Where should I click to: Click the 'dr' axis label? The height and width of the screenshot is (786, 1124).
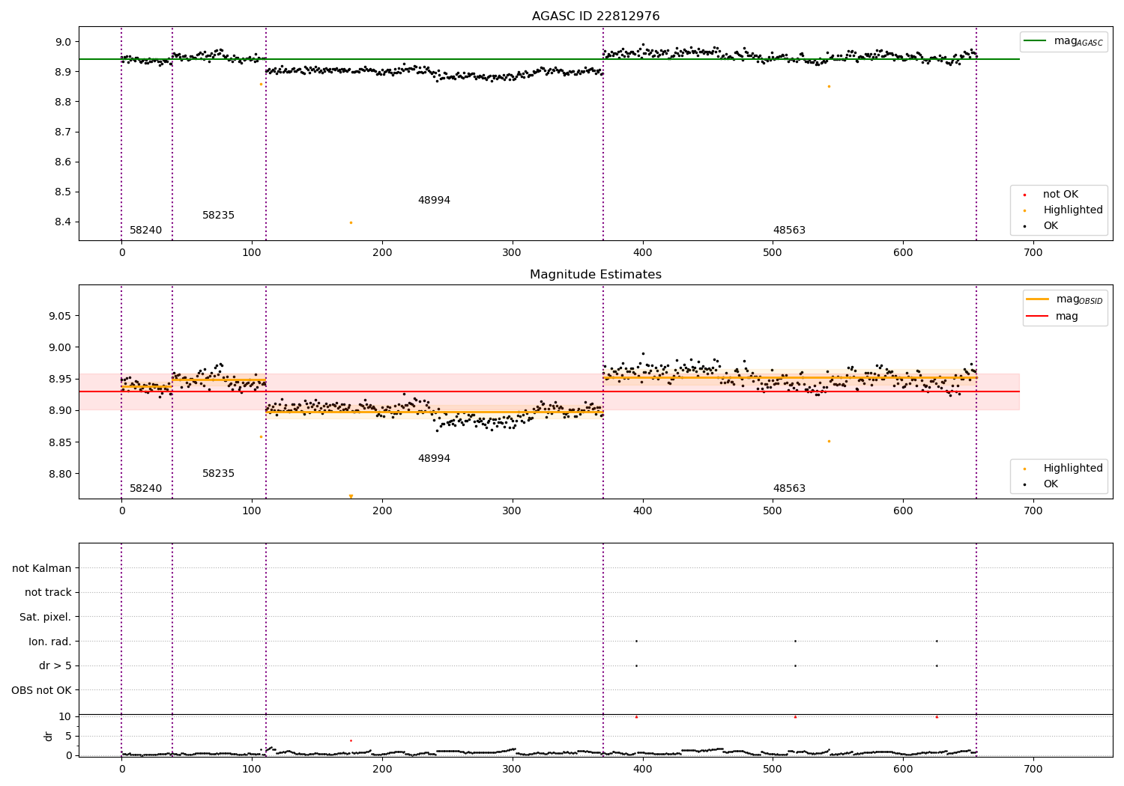tap(49, 736)
